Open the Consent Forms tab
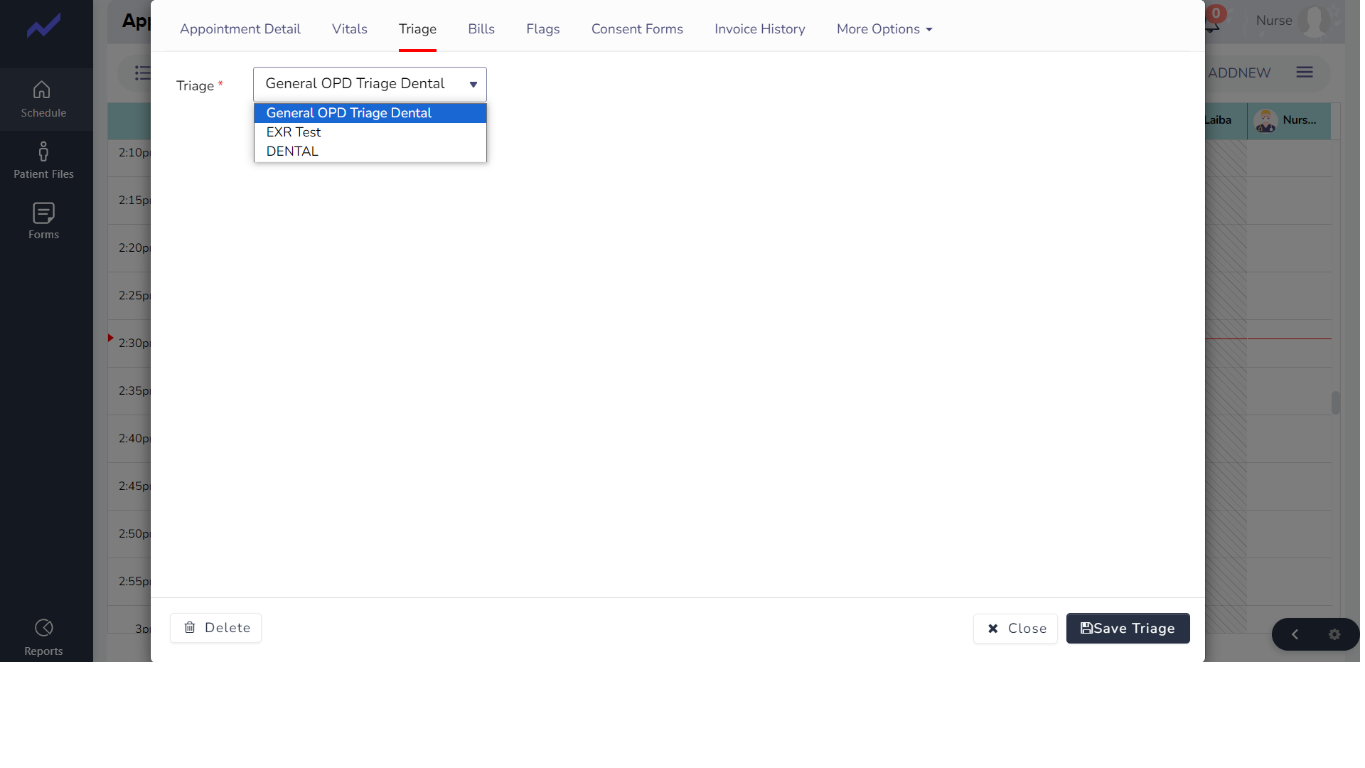The image size is (1365, 768). [636, 29]
